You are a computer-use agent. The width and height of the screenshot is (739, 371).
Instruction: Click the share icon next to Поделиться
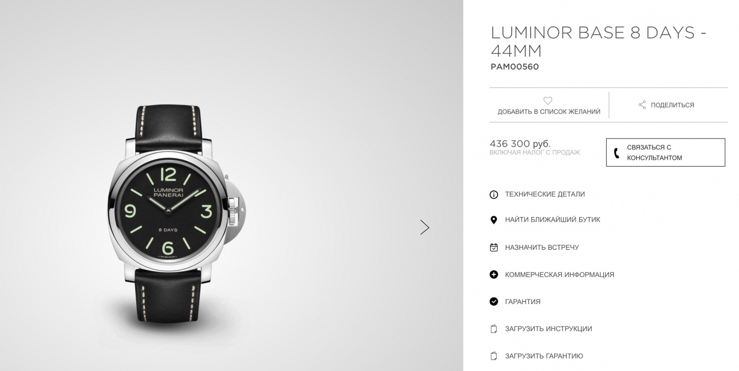(642, 105)
